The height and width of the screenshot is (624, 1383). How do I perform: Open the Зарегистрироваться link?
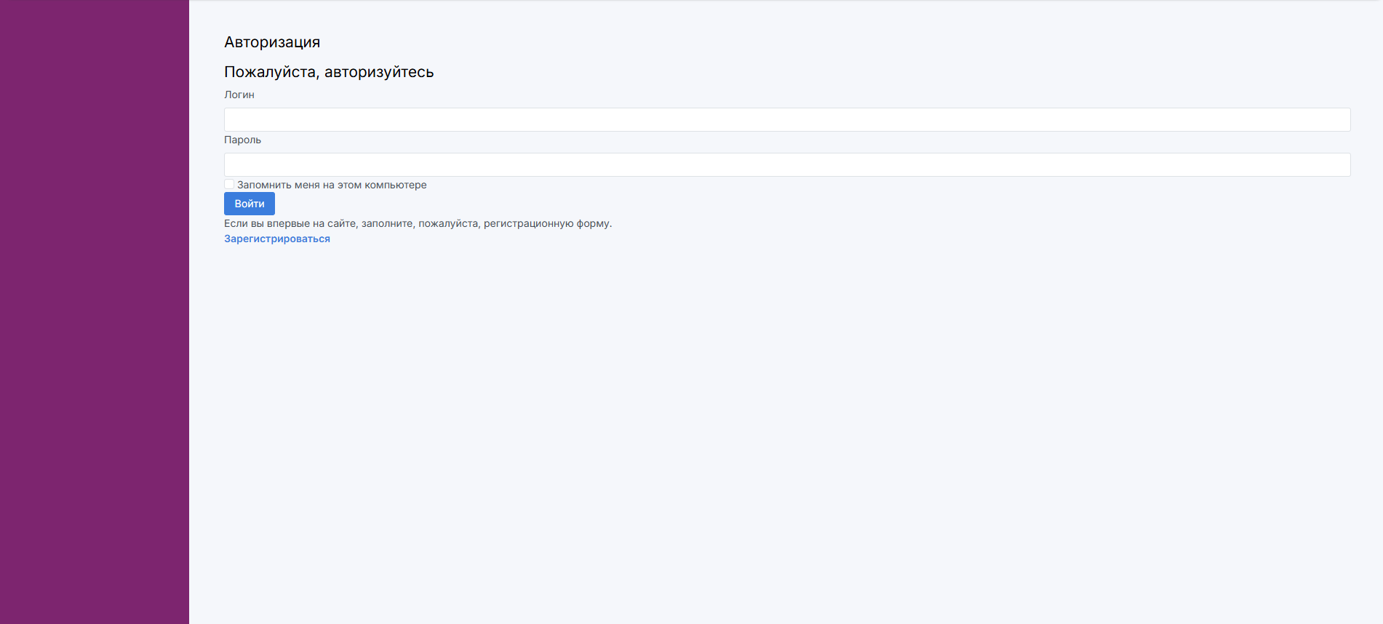(277, 239)
